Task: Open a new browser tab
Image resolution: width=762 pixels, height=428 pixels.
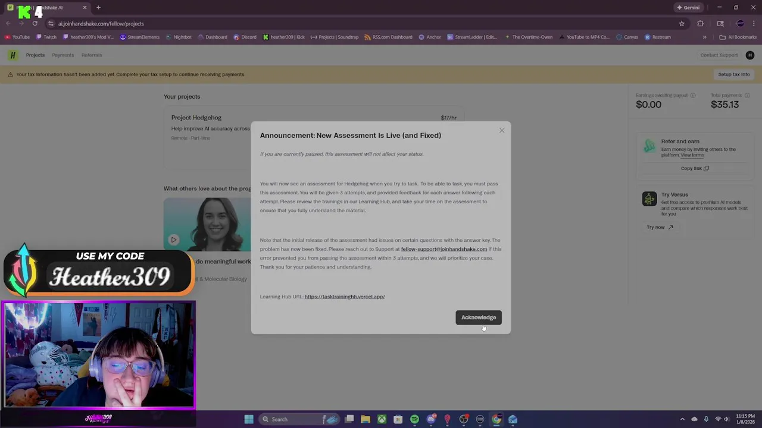Action: tap(98, 8)
